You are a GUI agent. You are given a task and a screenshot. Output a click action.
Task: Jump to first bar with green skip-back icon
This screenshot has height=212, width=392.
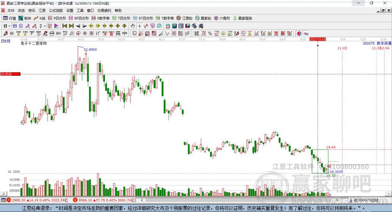[64, 26]
